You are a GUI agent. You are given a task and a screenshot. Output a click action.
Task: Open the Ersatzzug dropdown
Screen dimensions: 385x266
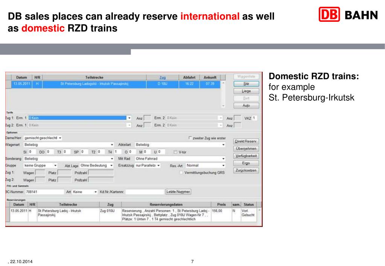pos(158,166)
